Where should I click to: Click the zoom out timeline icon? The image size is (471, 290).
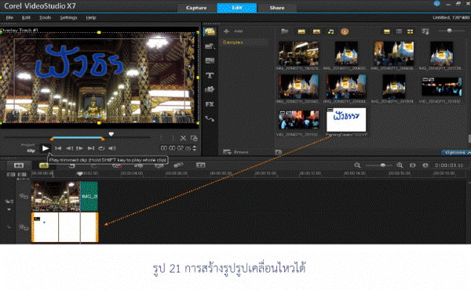pyautogui.click(x=357, y=165)
